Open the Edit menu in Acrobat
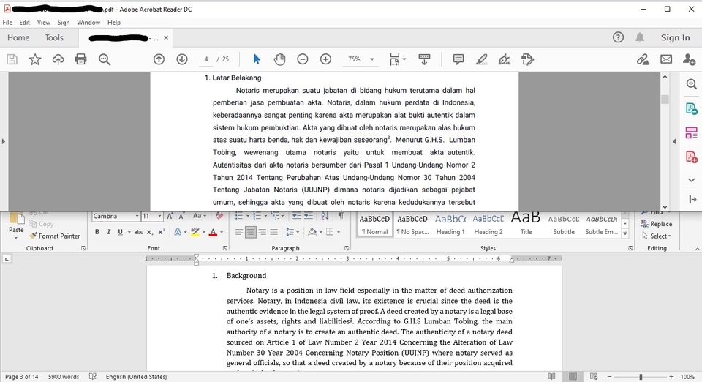 click(25, 23)
